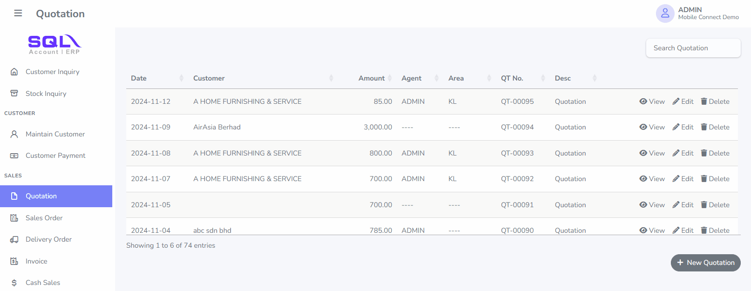Open the hamburger menu icon

click(18, 13)
